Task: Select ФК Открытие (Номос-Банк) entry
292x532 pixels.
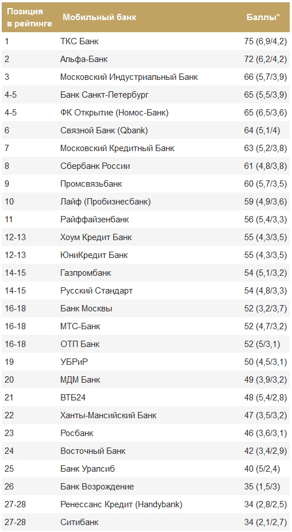Action: coord(114,113)
